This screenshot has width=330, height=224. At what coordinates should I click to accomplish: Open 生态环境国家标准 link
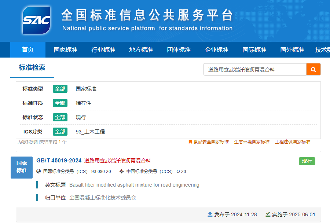tap(252, 142)
